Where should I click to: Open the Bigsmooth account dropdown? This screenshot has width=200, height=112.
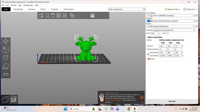point(190,9)
